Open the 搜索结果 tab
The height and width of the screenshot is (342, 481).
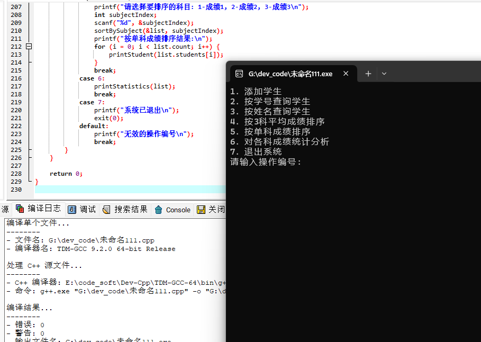pos(125,209)
